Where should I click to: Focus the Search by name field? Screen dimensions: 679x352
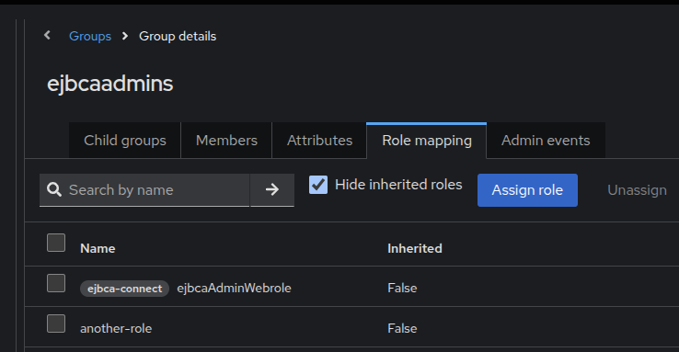tap(144, 190)
